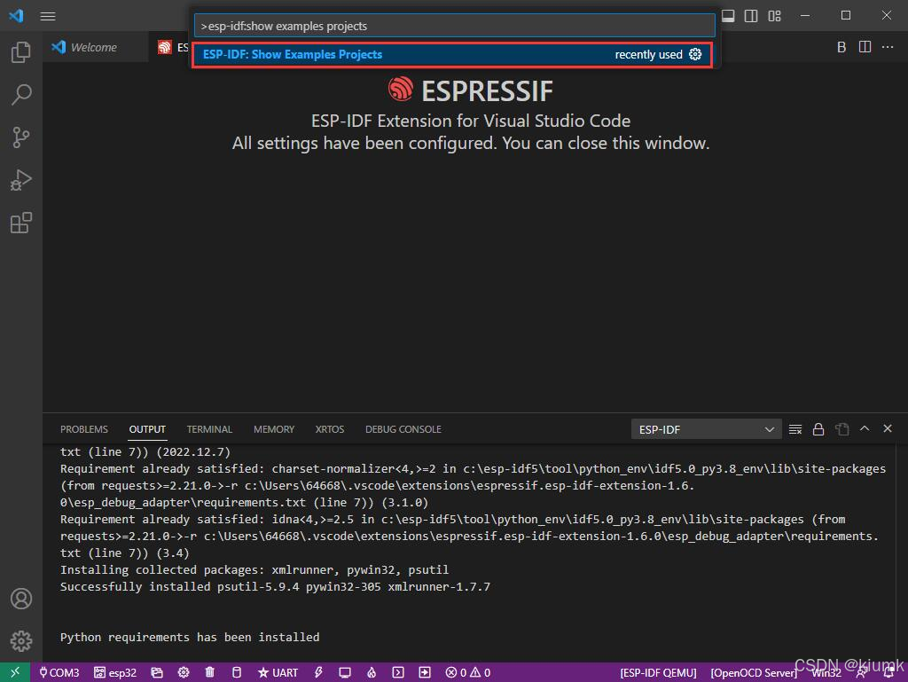Click the [ESP-IDF QEMU] status item

pos(658,673)
